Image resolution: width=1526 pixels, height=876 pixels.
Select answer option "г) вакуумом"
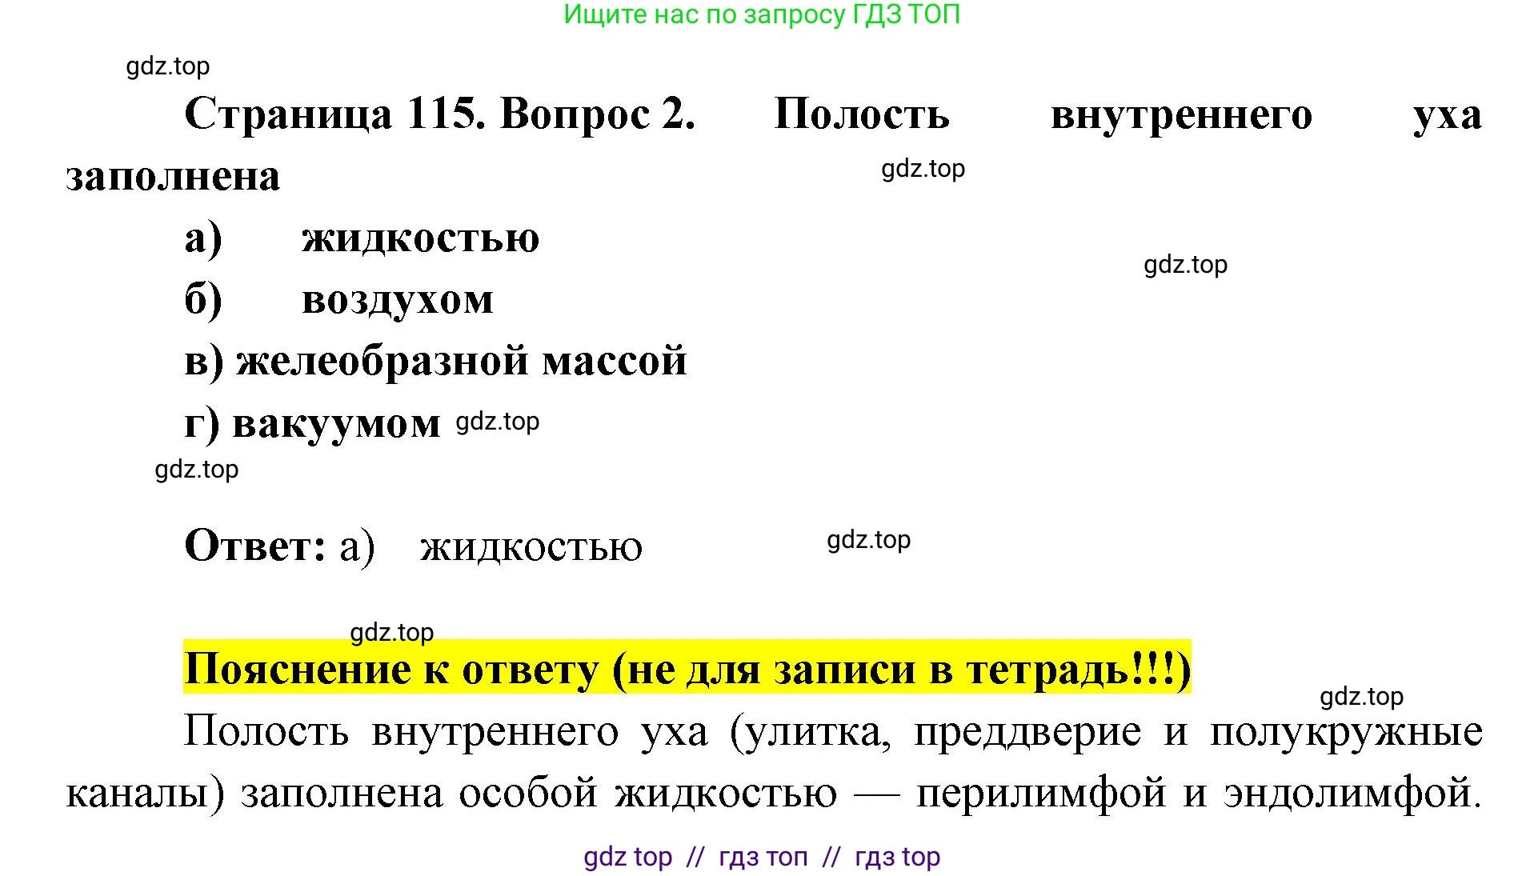[x=312, y=423]
